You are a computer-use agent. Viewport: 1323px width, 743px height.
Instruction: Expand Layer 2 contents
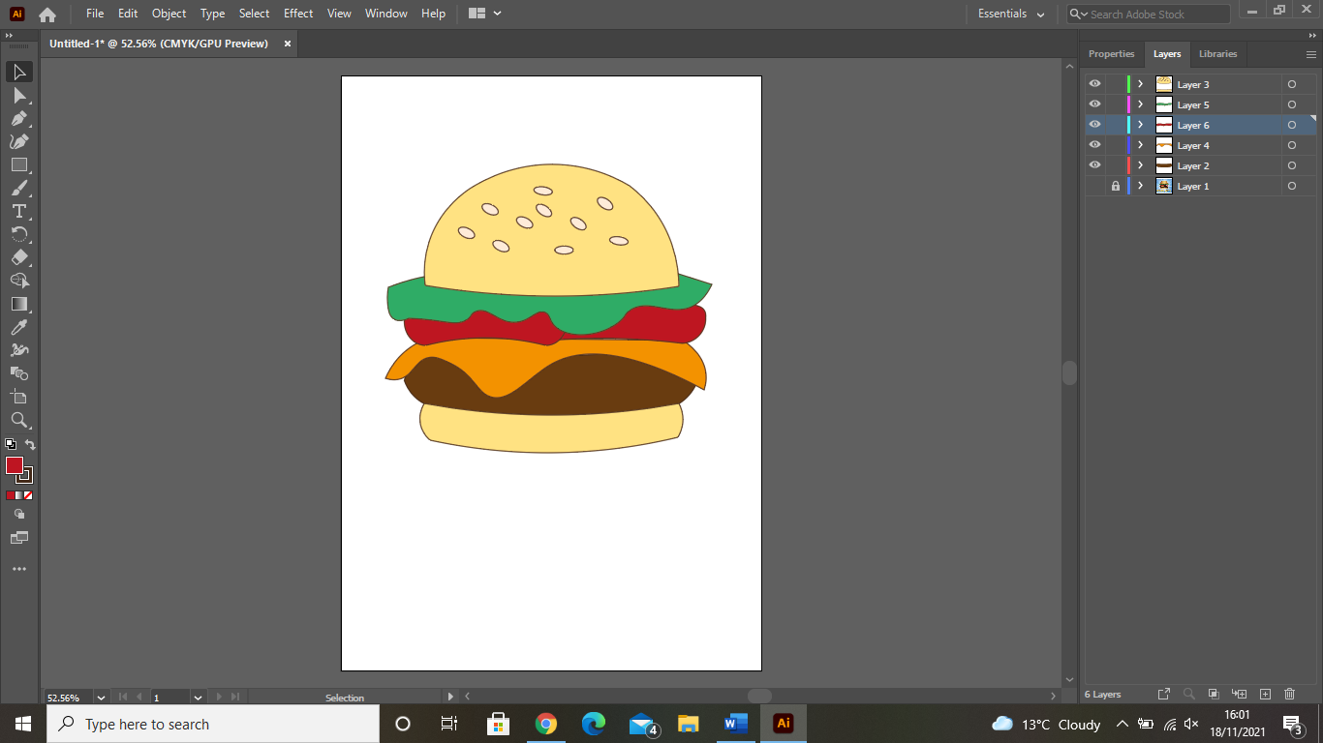[1141, 165]
